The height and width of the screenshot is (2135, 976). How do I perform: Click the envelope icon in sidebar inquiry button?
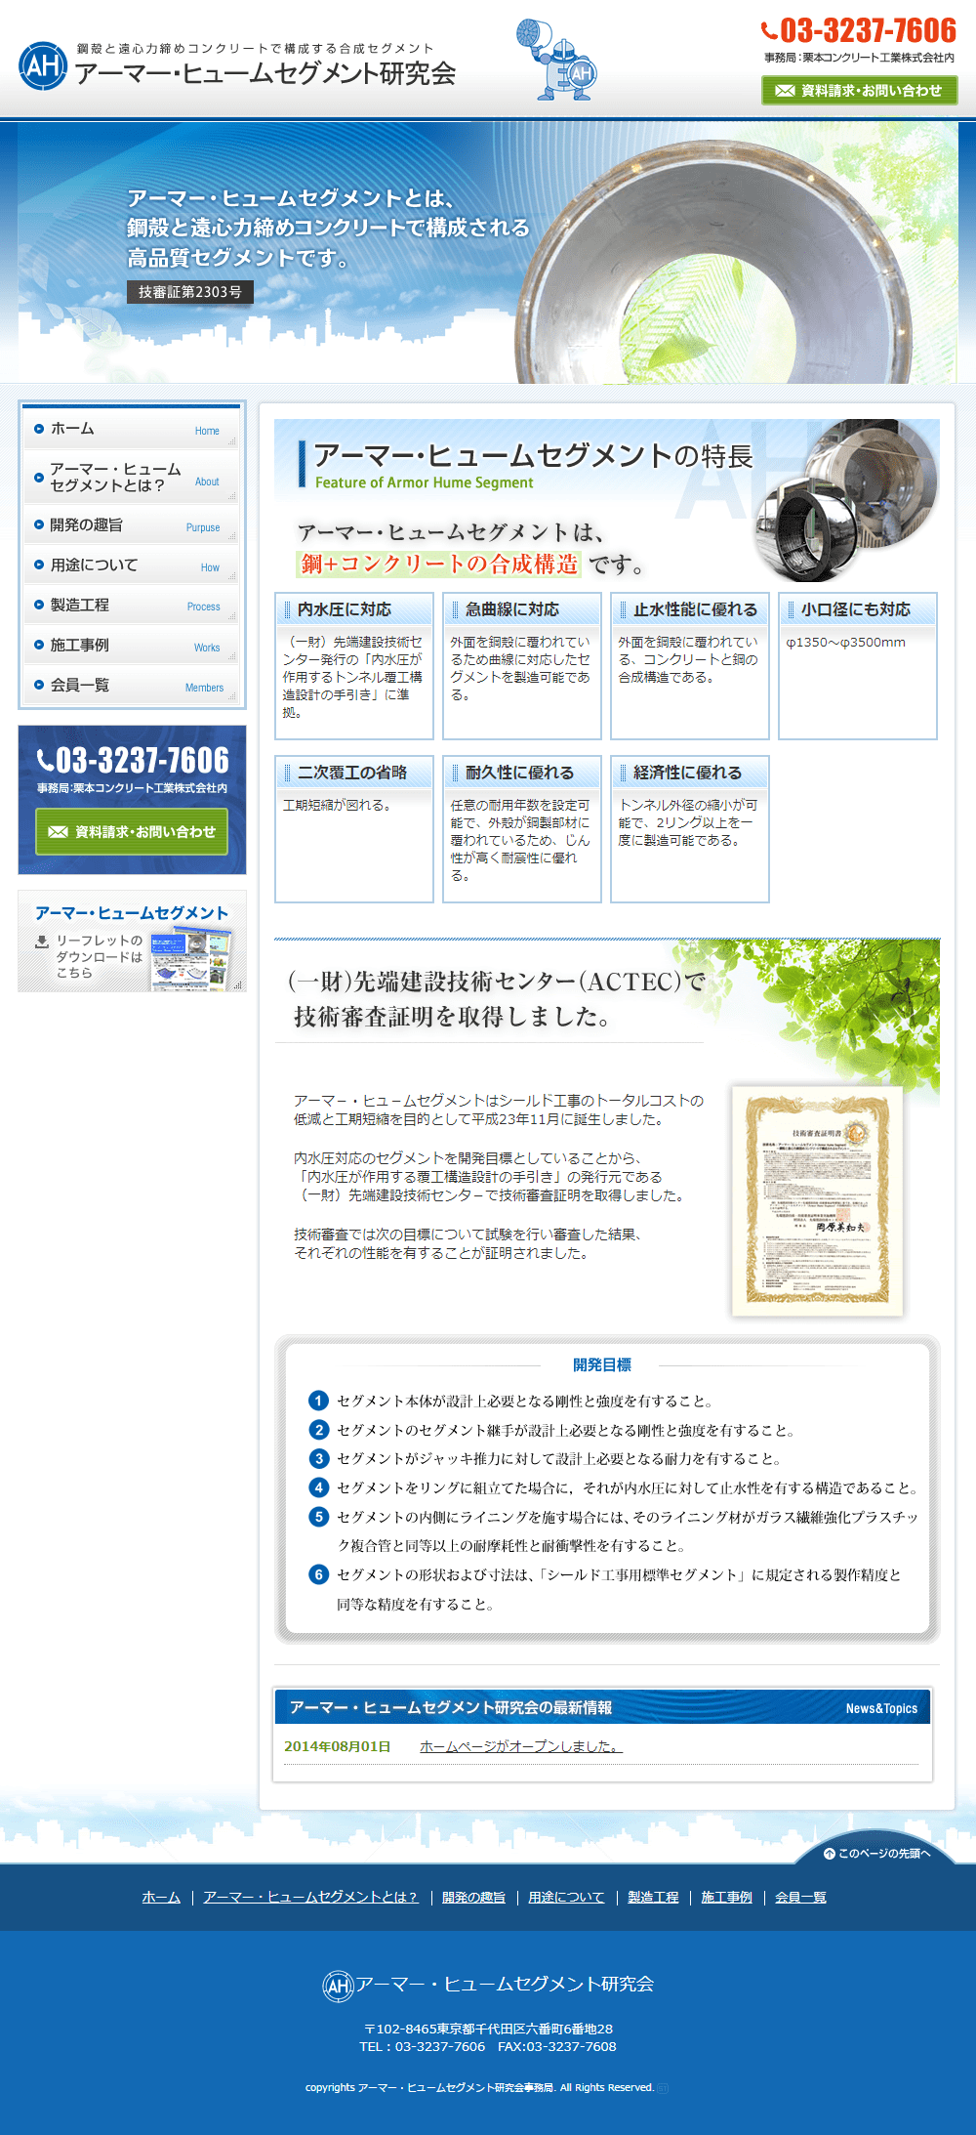[59, 832]
